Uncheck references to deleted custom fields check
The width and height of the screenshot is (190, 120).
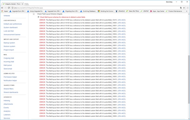pyautogui.click(x=38, y=17)
